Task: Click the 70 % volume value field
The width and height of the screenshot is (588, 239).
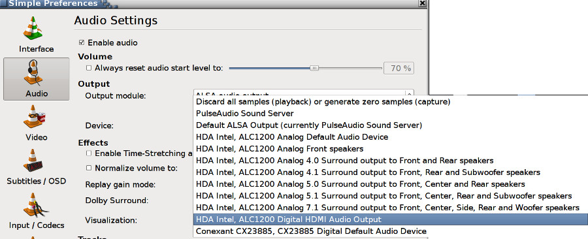Action: point(399,68)
